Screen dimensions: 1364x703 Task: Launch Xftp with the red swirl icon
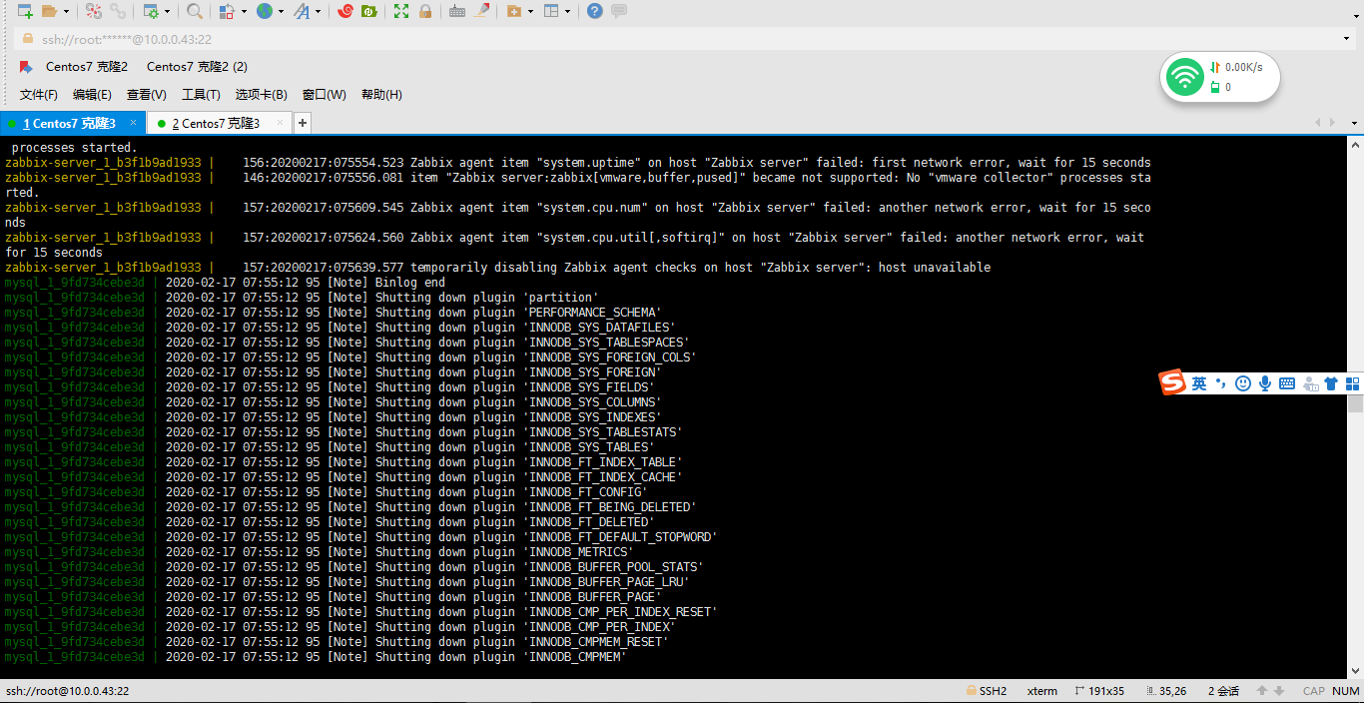click(345, 11)
